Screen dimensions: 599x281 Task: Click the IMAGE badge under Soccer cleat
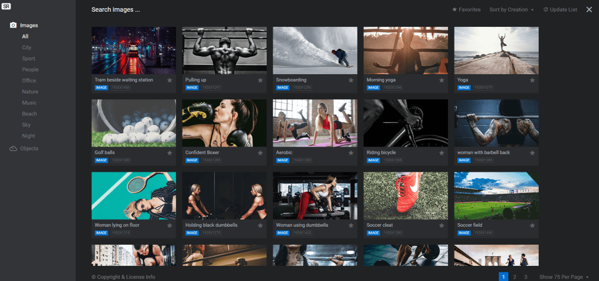point(373,233)
